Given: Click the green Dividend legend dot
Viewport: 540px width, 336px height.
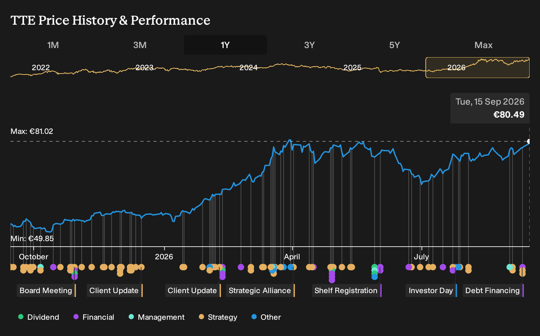Looking at the screenshot, I should tap(21, 317).
